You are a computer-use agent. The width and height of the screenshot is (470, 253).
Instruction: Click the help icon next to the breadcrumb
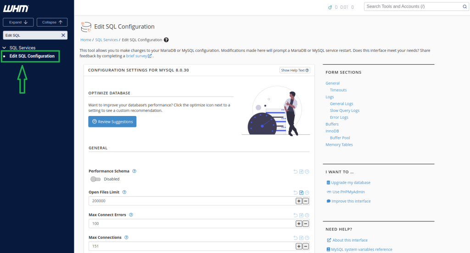(166, 40)
